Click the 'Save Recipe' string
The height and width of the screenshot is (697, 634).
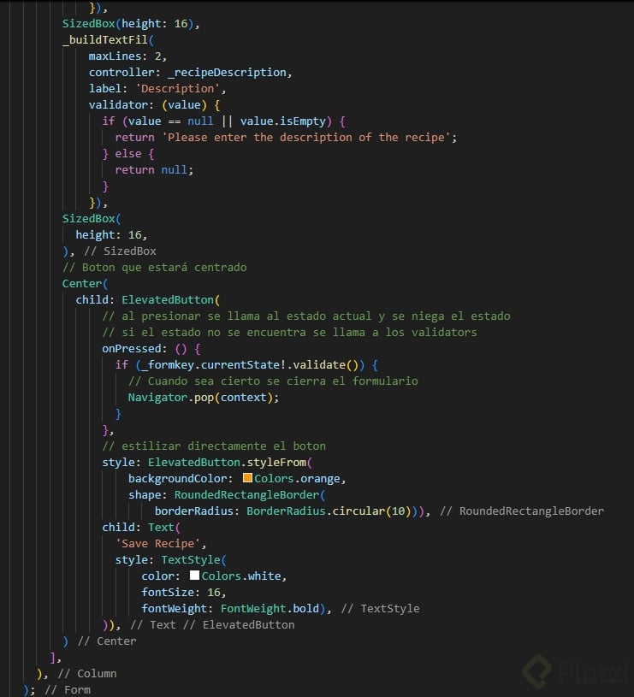point(157,544)
